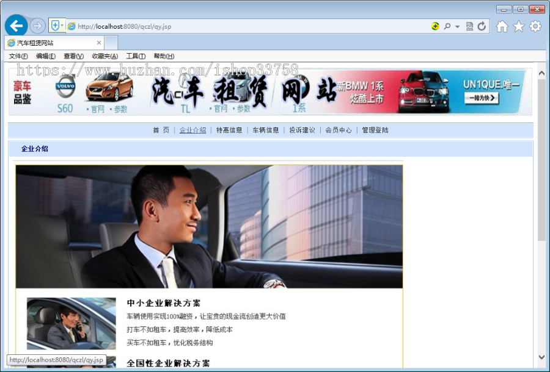The height and width of the screenshot is (372, 550).
Task: Click the blue shield accelerator icon
Action: 55,26
